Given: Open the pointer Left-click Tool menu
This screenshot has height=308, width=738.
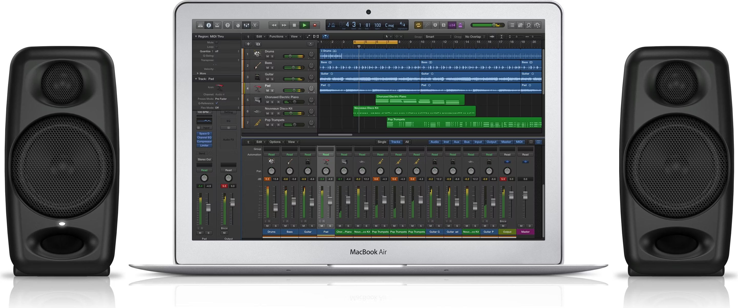Looking at the screenshot, I should [388, 37].
